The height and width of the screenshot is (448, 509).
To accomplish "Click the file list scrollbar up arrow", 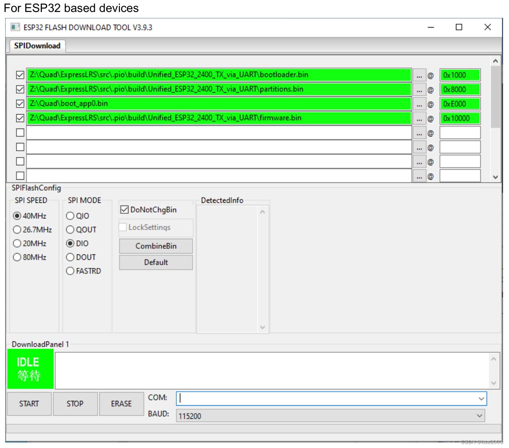I will point(495,61).
